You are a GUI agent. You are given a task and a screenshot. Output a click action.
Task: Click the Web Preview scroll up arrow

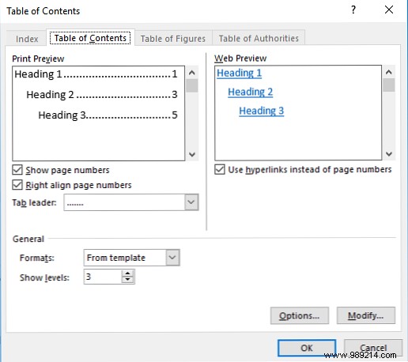389,72
